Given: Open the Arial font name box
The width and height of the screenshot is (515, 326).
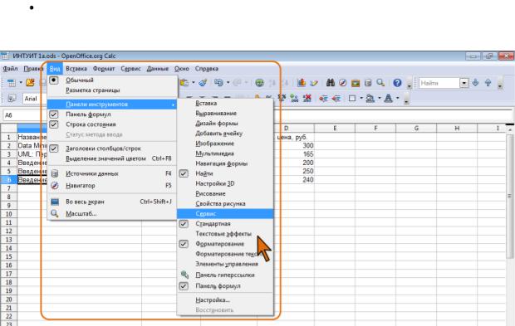Looking at the screenshot, I should pyautogui.click(x=35, y=99).
